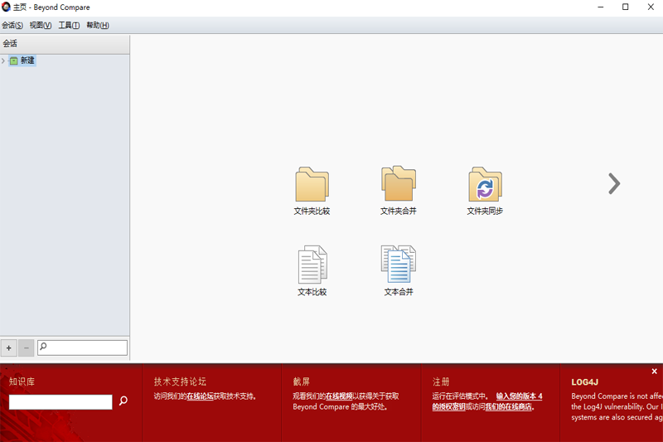The width and height of the screenshot is (663, 442).
Task: Click the minus button to remove a session
Action: pyautogui.click(x=27, y=348)
